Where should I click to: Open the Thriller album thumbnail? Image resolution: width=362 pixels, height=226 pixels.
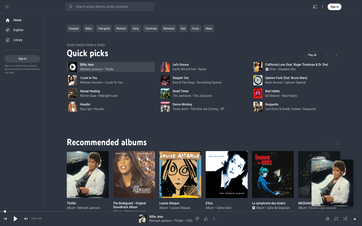[x=87, y=174]
